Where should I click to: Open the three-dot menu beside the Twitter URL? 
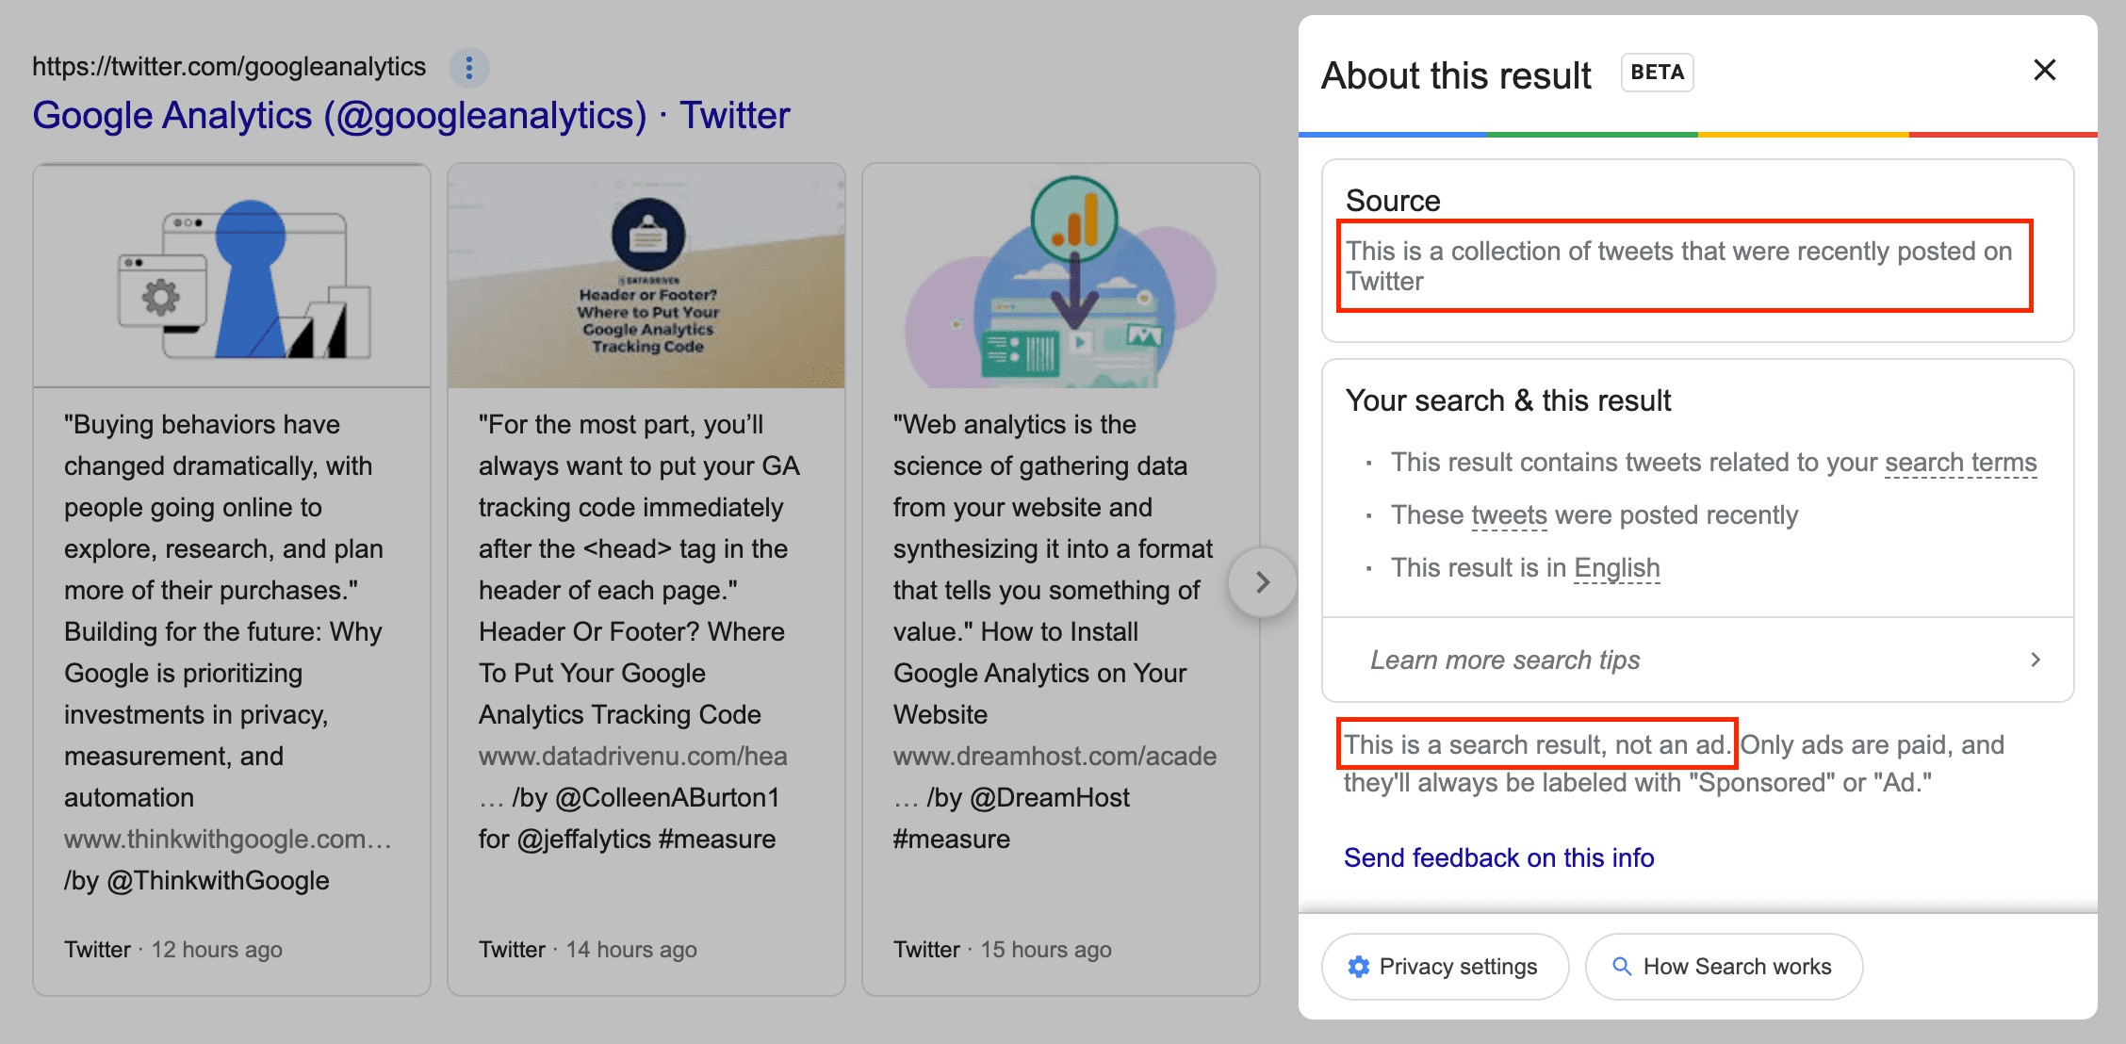point(468,68)
